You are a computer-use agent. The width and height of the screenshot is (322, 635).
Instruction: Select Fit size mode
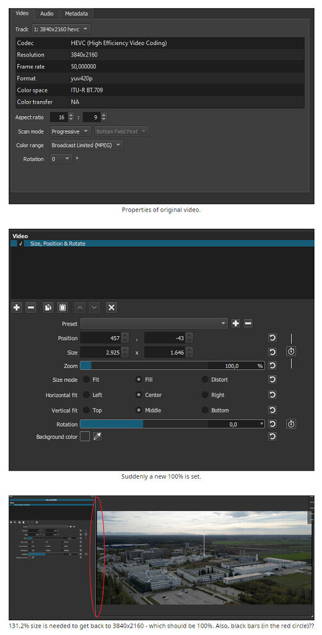(92, 380)
